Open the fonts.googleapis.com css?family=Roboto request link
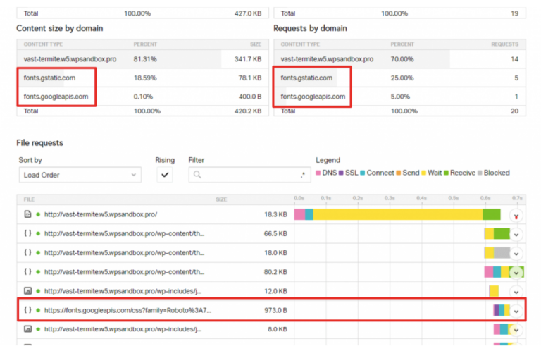 pos(128,309)
